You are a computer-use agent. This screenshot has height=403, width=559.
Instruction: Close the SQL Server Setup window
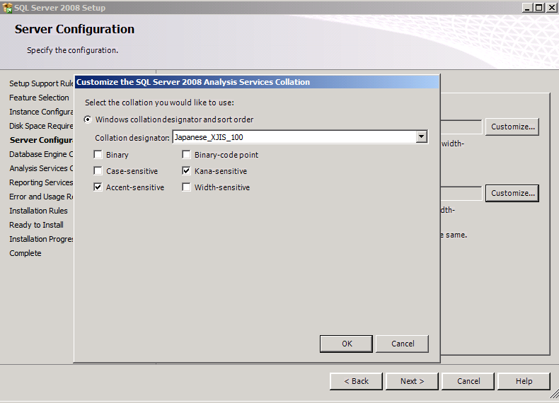[x=551, y=8]
